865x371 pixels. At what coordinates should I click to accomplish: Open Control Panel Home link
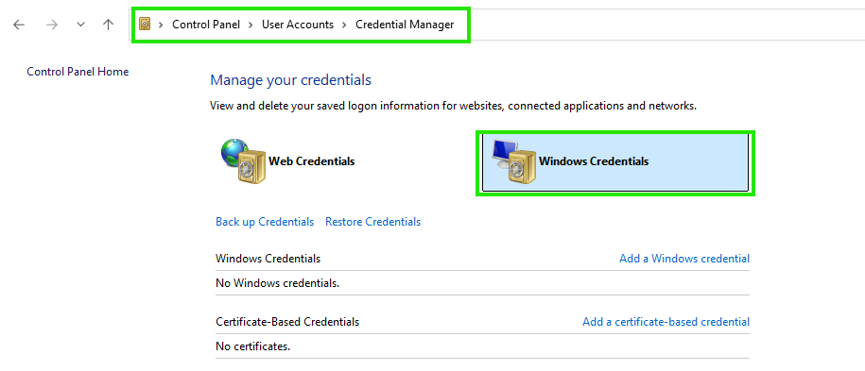78,72
